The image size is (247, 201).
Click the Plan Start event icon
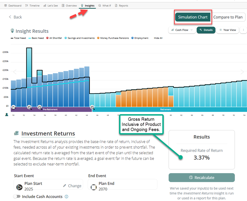19,187
